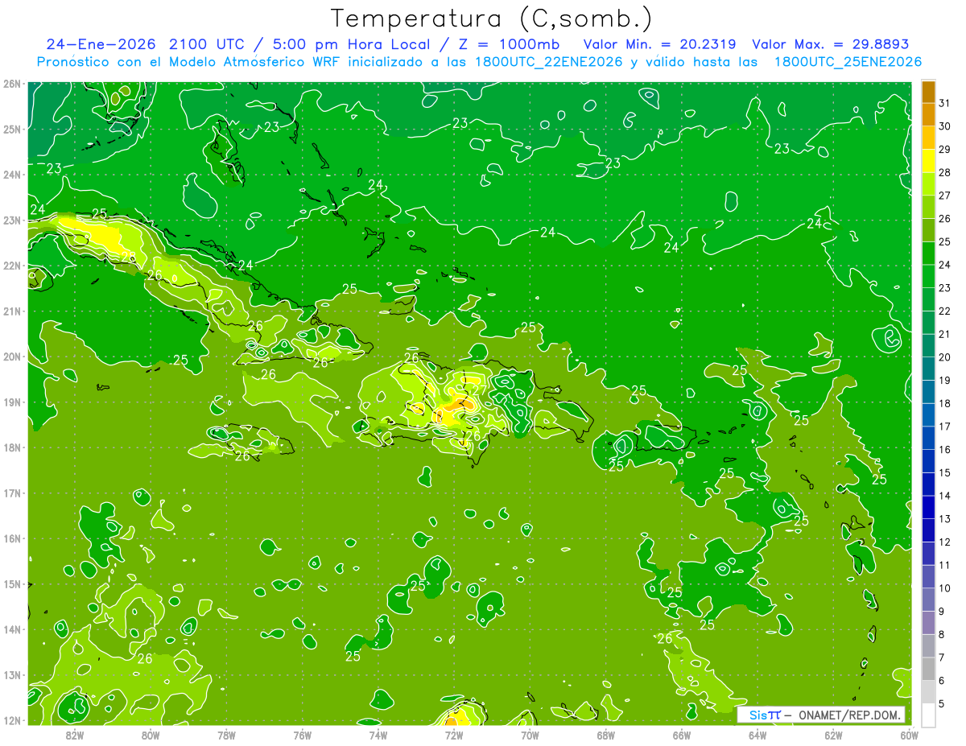Click the initialization time '1800UTC_22ENE2026'
The height and width of the screenshot is (746, 966).
tap(549, 62)
